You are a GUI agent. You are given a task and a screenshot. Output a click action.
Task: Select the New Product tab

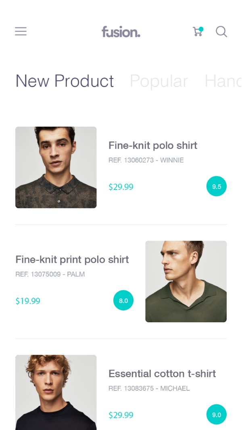tap(65, 81)
